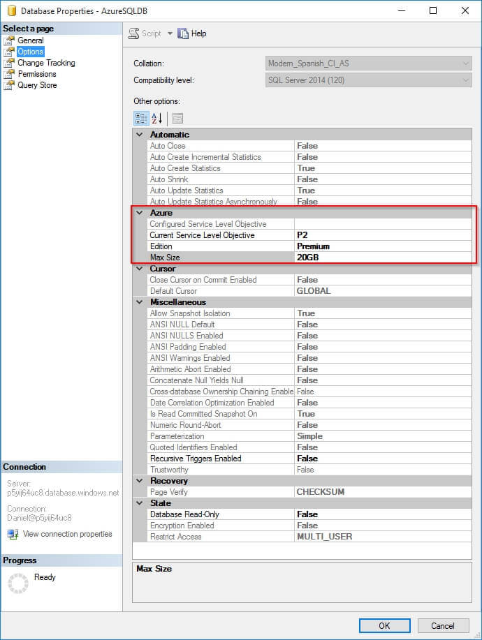Select the Options page
Screen dimensions: 482x640
point(30,52)
